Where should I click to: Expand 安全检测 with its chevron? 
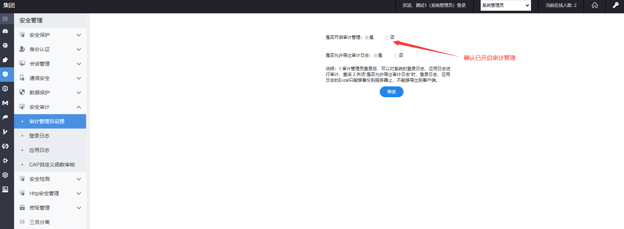tap(79, 179)
